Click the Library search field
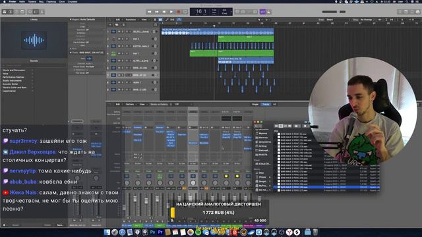422x237 pixels. (x=34, y=65)
